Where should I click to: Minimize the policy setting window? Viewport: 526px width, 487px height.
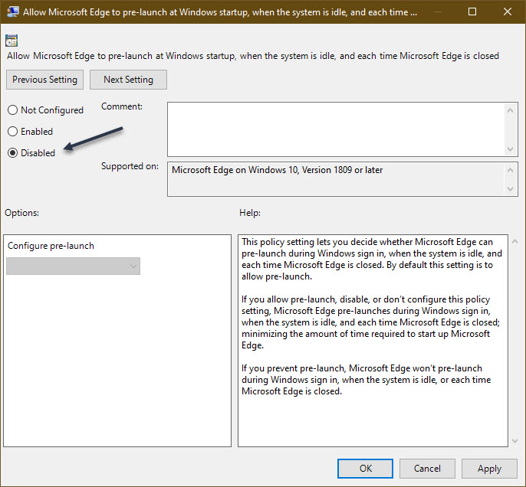coord(437,12)
